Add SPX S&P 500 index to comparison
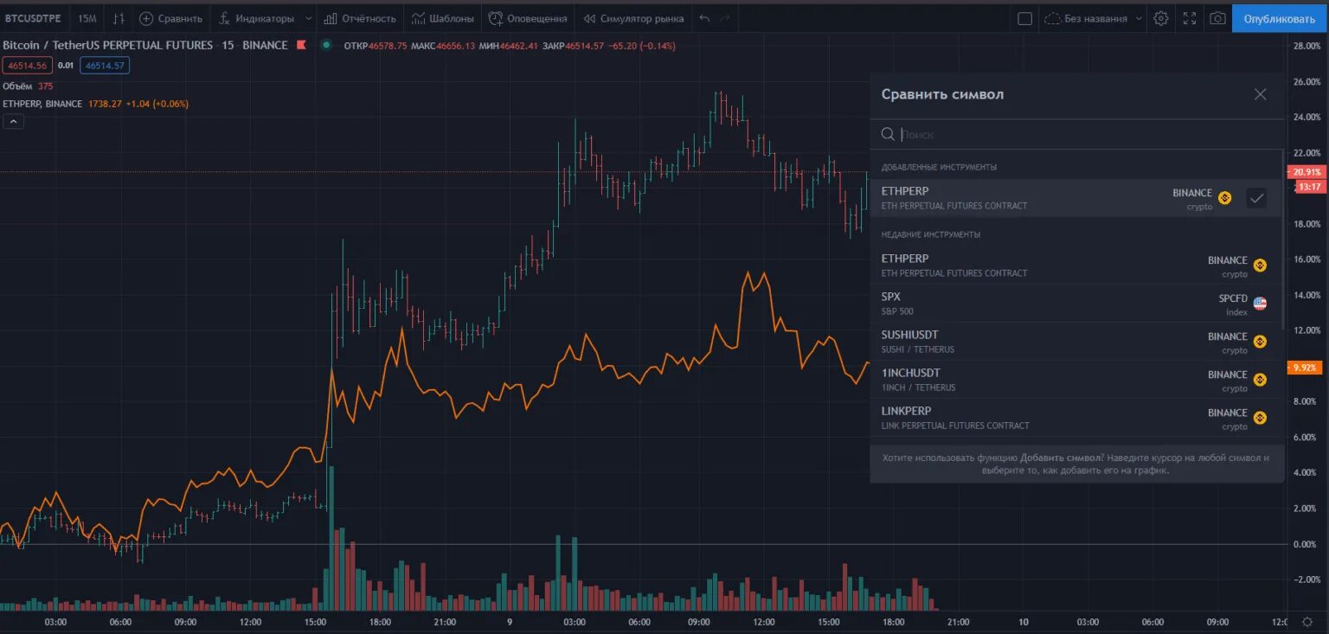This screenshot has width=1329, height=634. click(x=1075, y=304)
